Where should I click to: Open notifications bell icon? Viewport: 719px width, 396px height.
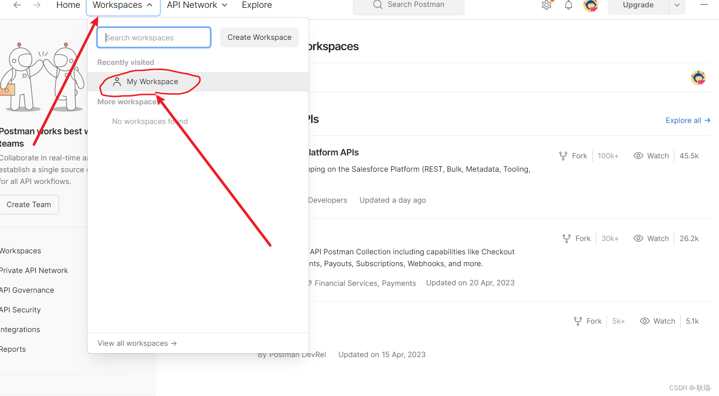(569, 5)
